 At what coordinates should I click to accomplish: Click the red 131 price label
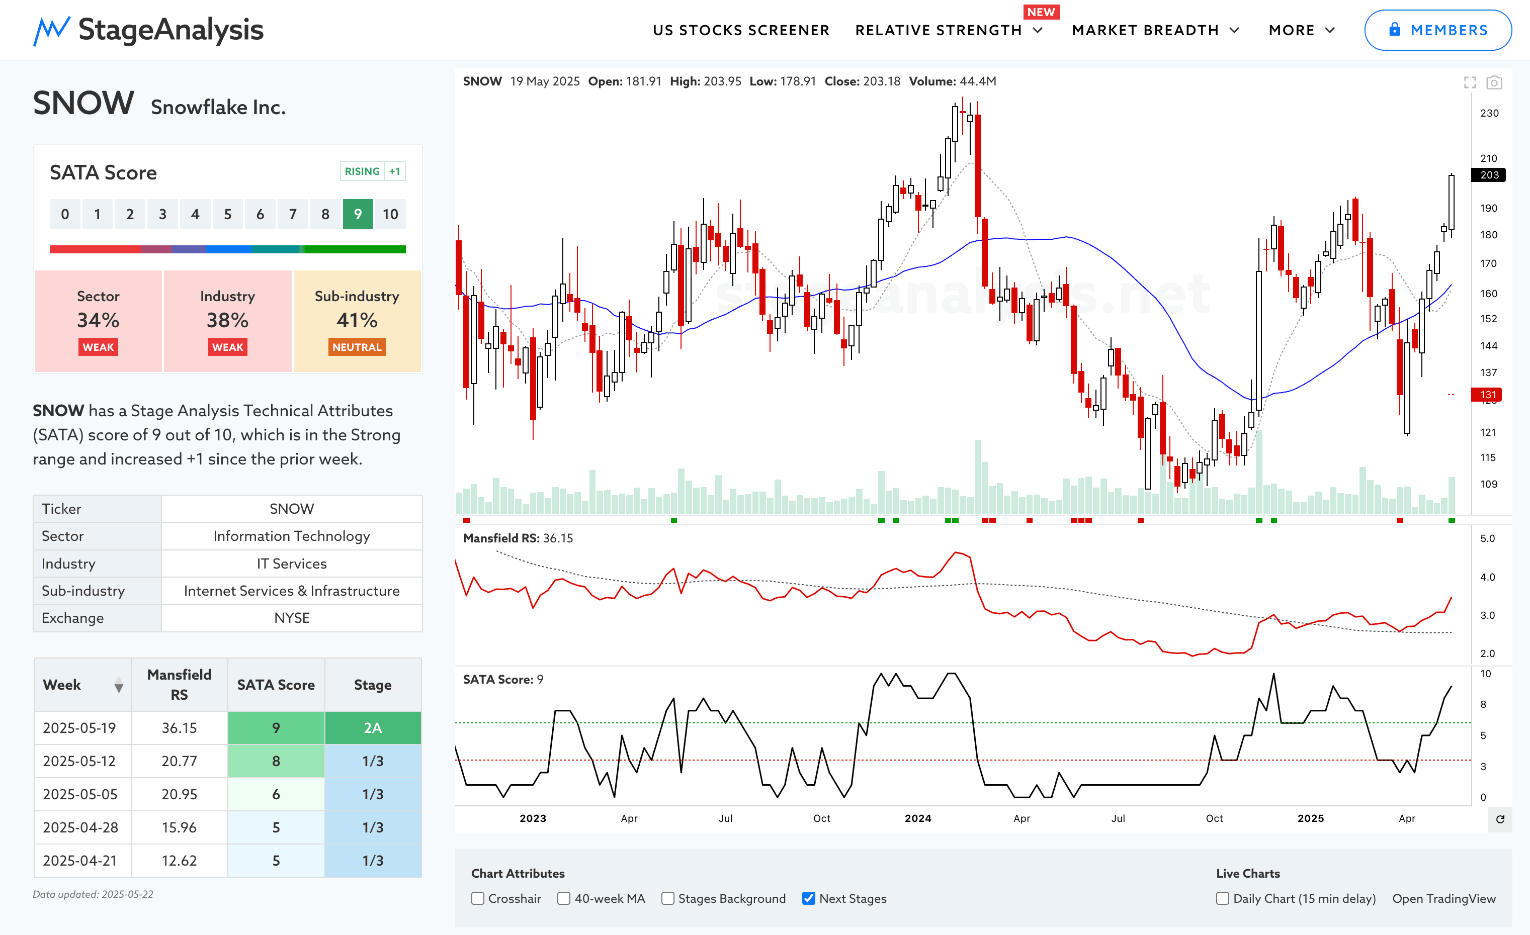[1487, 395]
